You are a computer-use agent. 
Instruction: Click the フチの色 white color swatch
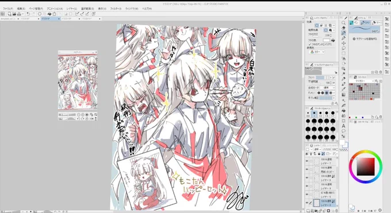(326, 40)
